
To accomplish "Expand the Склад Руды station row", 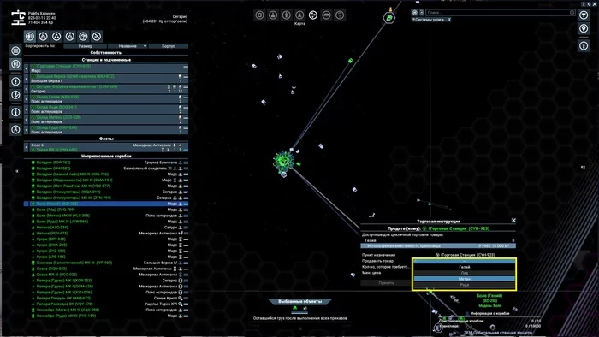I will click(x=27, y=130).
